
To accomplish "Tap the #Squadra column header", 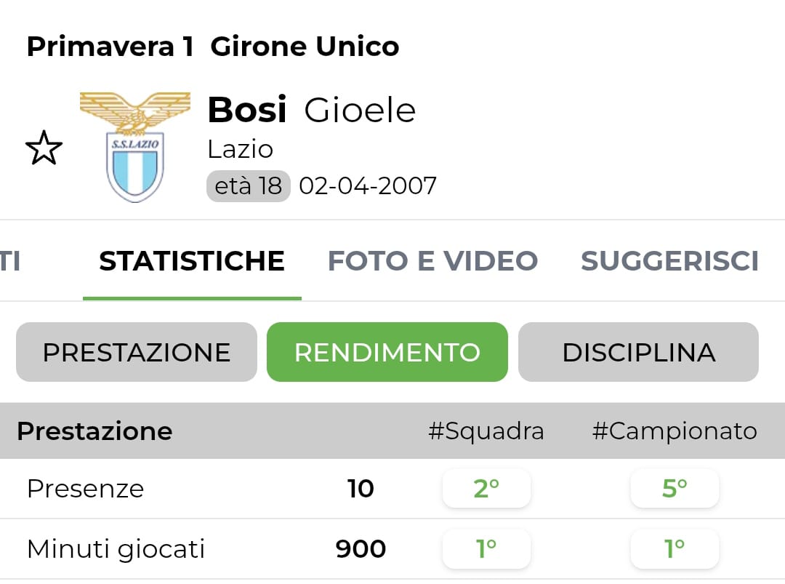I will click(x=486, y=431).
